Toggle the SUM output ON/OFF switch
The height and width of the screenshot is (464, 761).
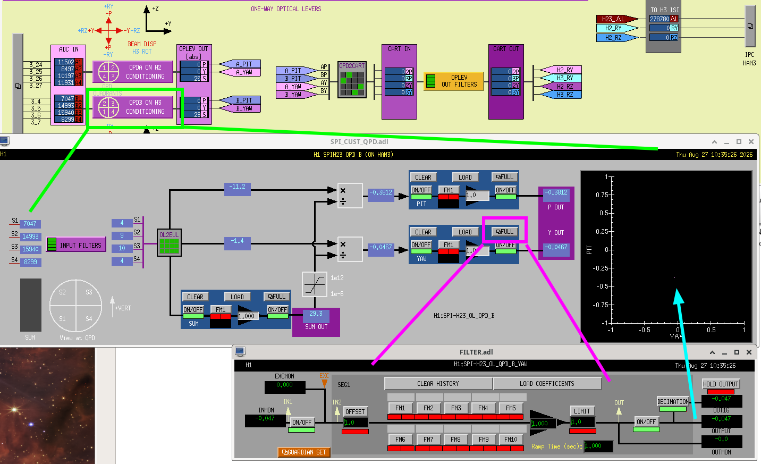(277, 309)
